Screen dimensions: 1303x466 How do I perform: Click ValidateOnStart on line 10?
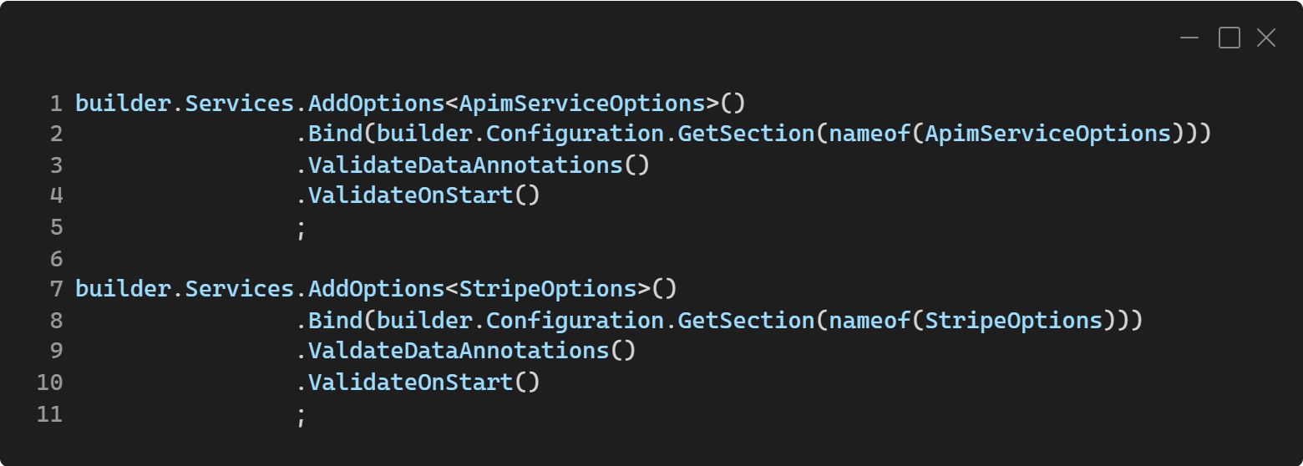click(x=411, y=382)
